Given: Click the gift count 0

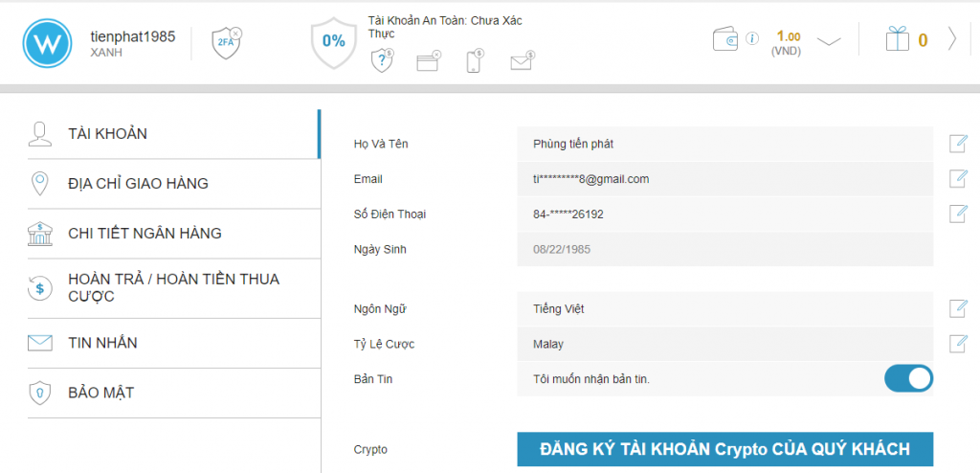Looking at the screenshot, I should pos(923,40).
